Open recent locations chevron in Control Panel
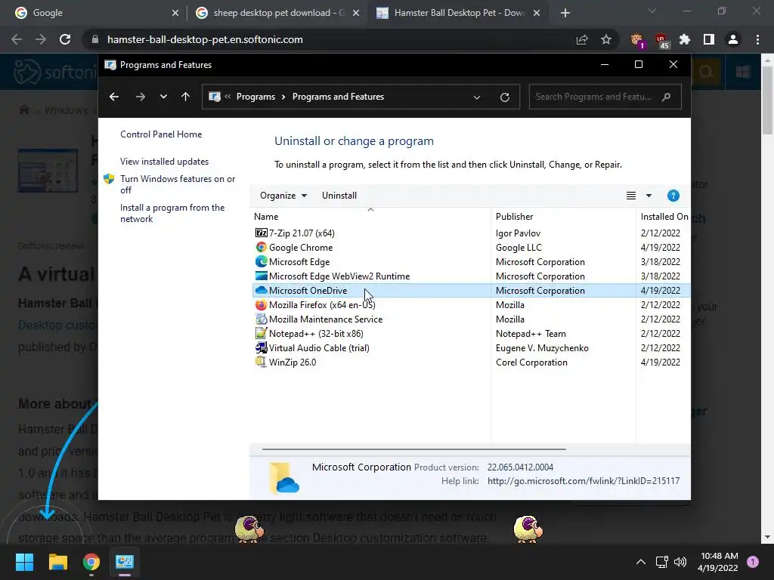The image size is (774, 580). (x=163, y=97)
